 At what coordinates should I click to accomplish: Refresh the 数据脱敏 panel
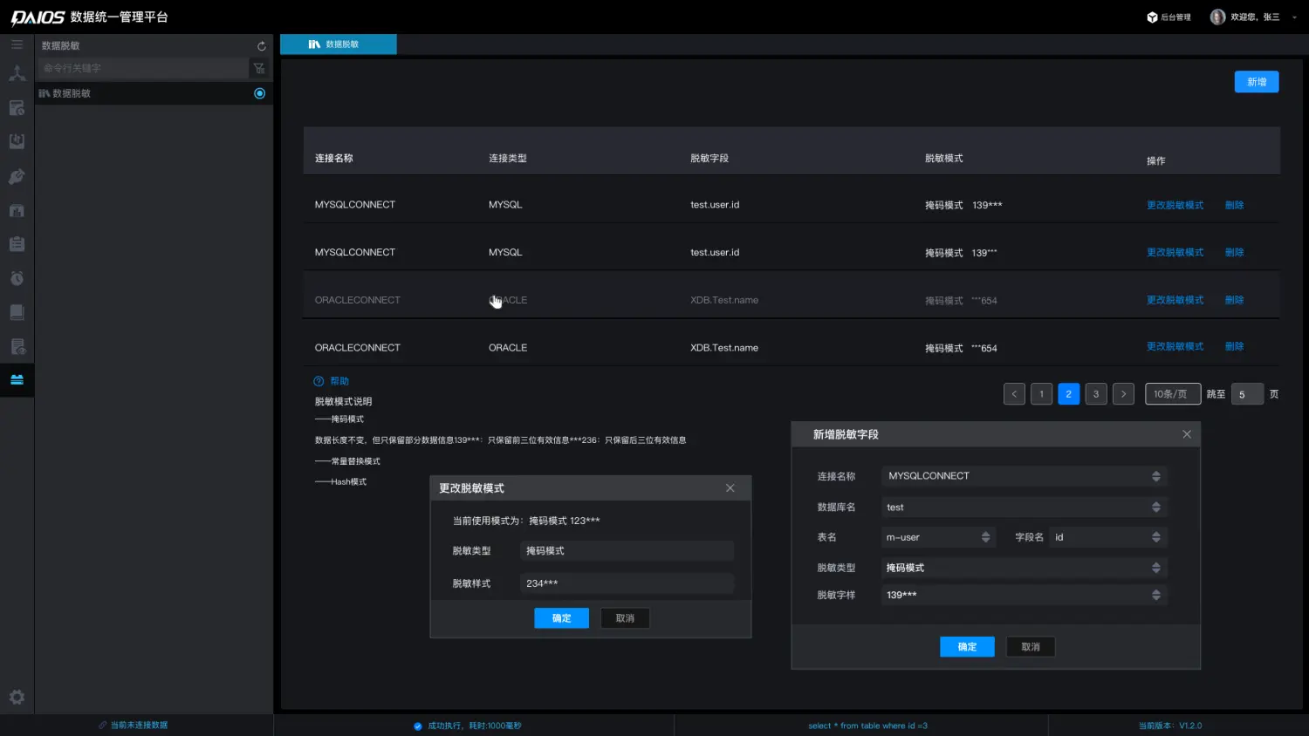pos(261,45)
